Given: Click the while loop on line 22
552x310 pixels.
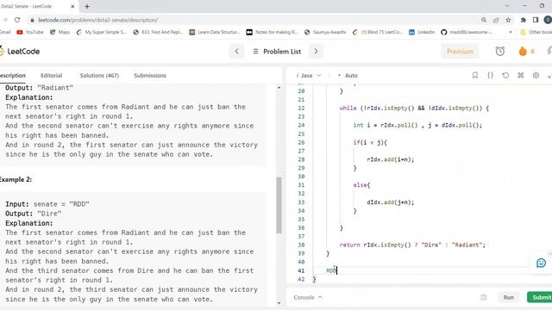Looking at the screenshot, I should 414,108.
